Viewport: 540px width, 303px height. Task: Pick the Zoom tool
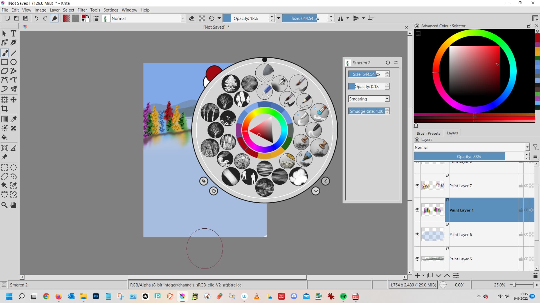(4, 205)
